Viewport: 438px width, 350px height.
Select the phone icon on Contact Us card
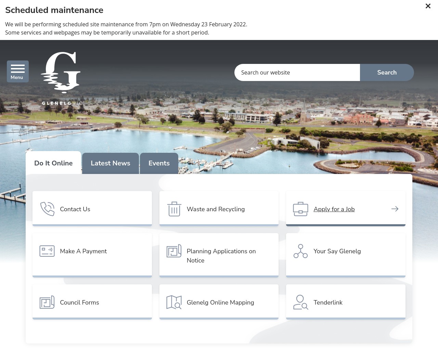click(x=47, y=209)
